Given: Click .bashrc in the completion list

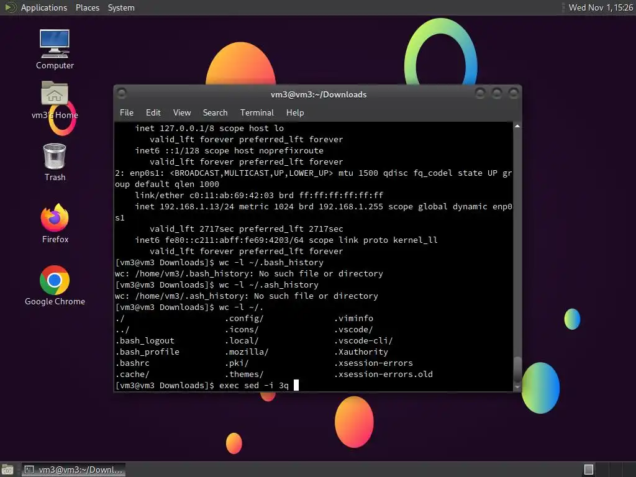Looking at the screenshot, I should pyautogui.click(x=132, y=363).
